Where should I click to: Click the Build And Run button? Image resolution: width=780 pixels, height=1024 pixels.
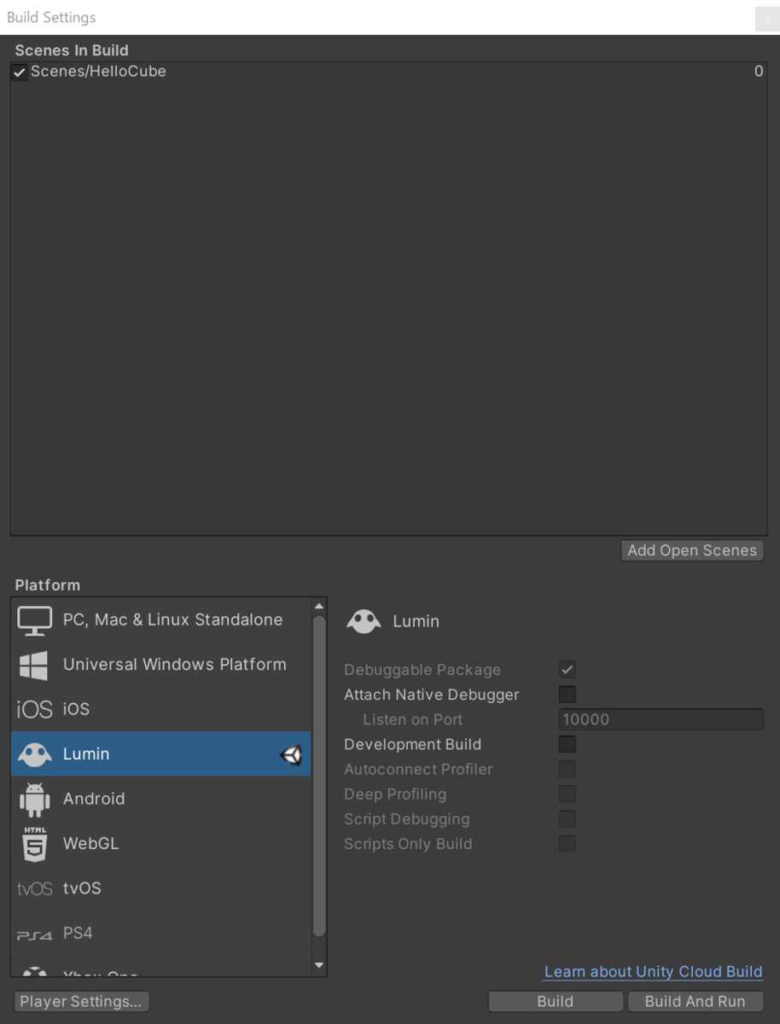(x=695, y=1001)
